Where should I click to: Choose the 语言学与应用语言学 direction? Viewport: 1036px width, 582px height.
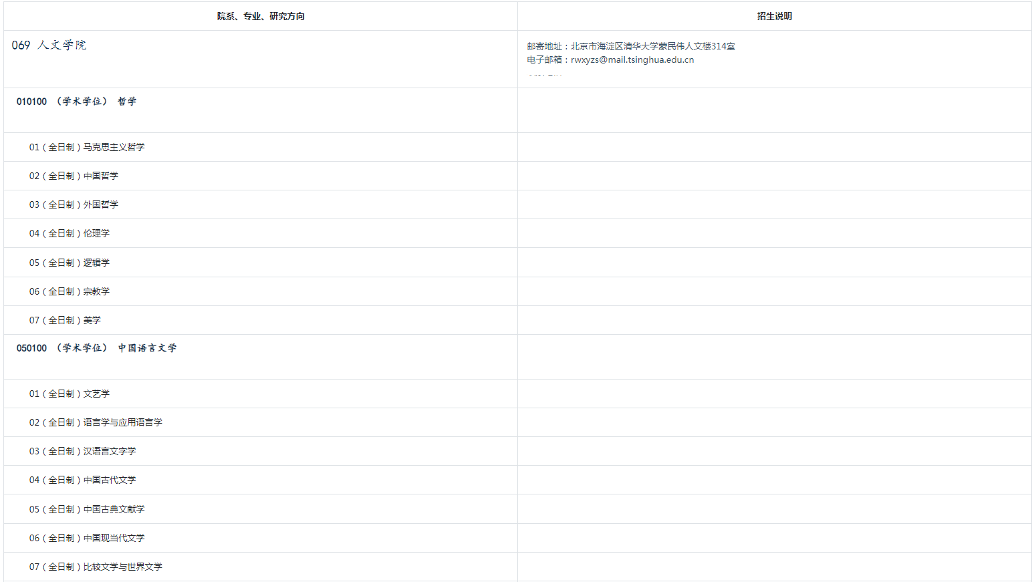tap(96, 422)
